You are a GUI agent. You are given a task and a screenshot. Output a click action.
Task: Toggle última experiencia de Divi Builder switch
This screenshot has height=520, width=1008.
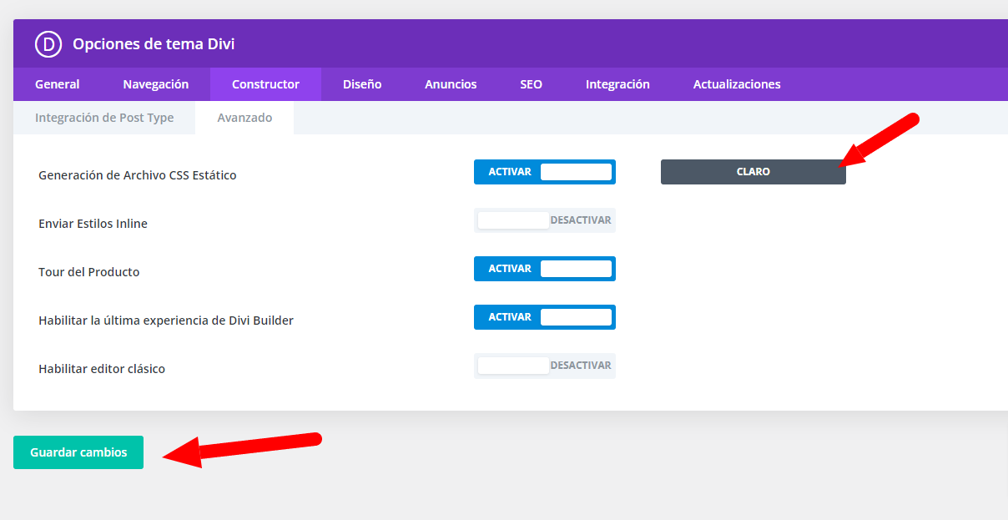coord(545,317)
